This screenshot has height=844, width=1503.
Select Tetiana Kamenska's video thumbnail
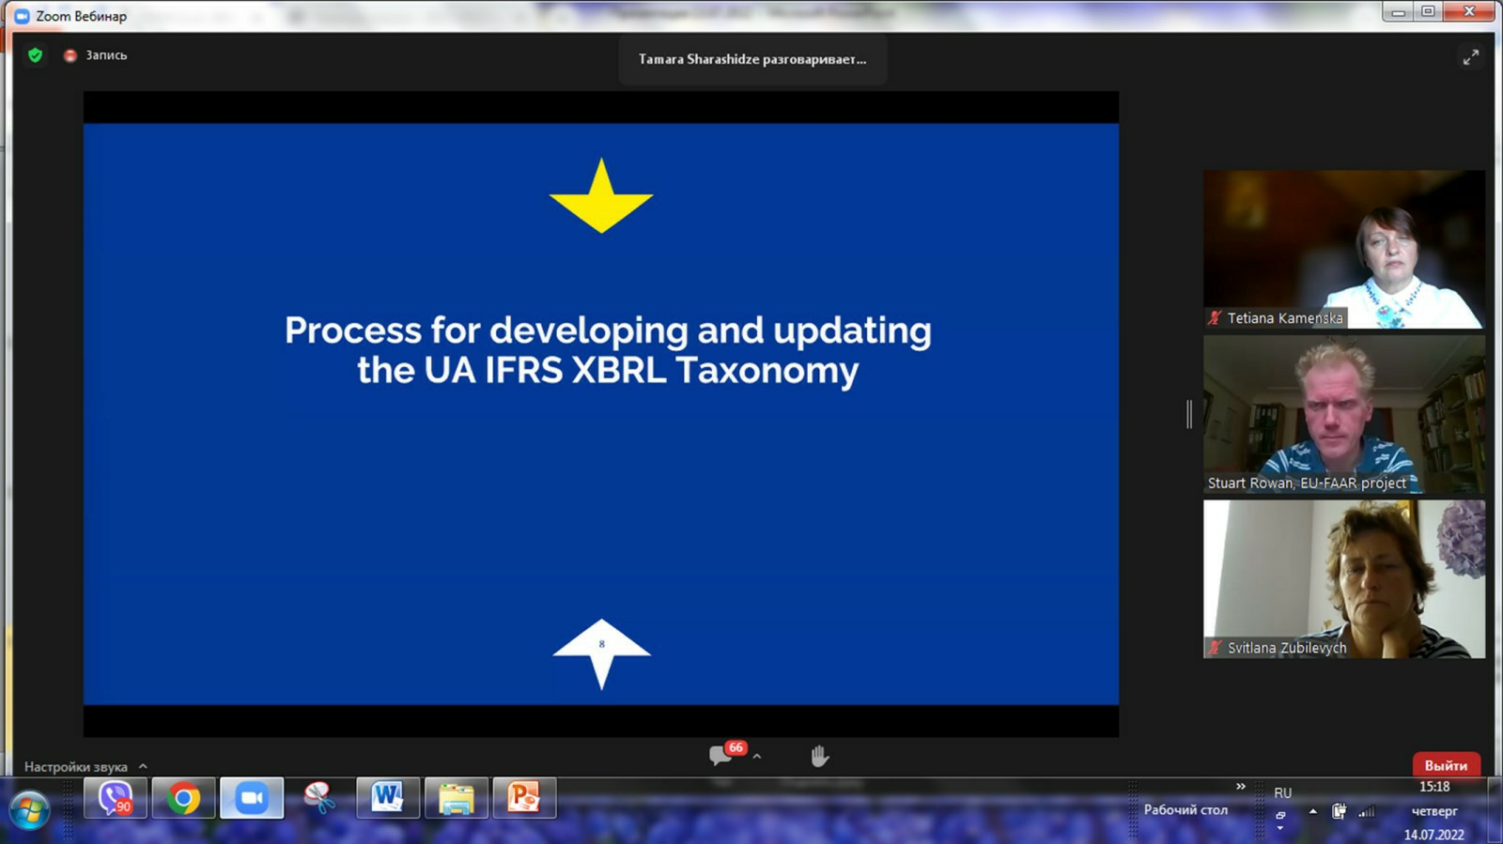(1343, 249)
